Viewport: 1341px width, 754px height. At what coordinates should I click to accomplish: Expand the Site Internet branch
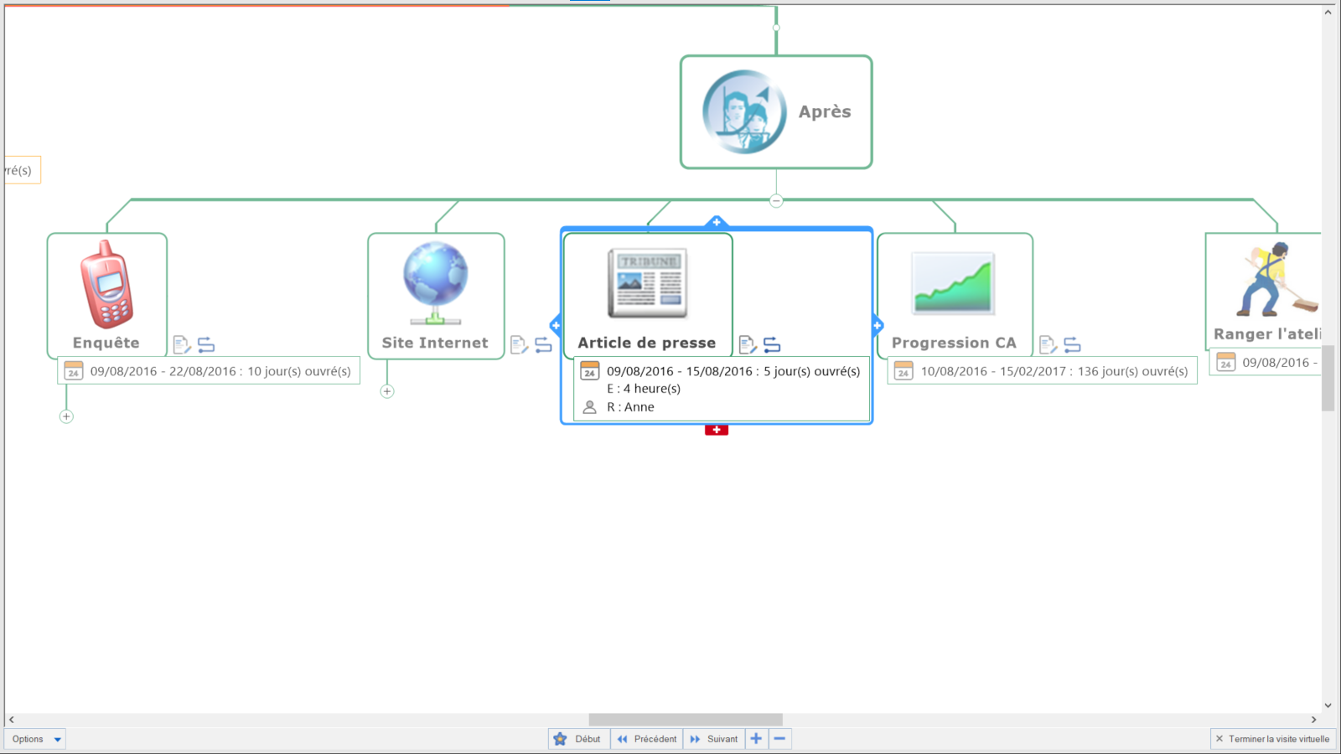[387, 391]
